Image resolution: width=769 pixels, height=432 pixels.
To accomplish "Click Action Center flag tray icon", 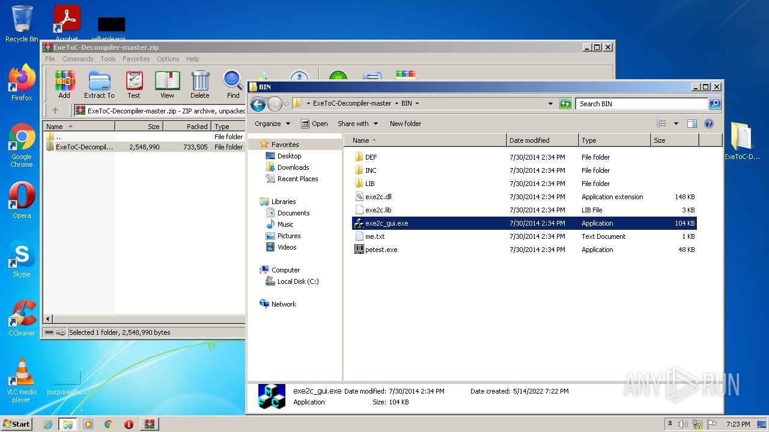I will pos(712,424).
